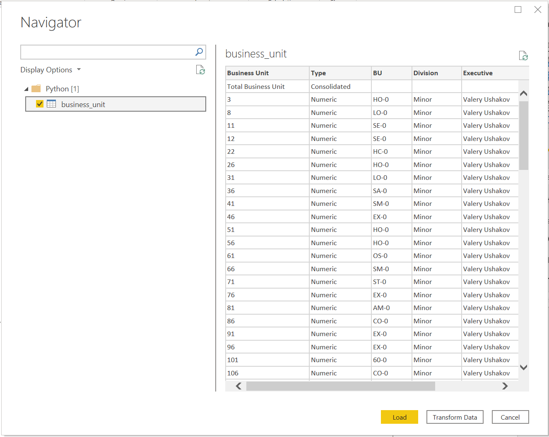Click the maximize window icon
This screenshot has height=437, width=549.
pos(518,10)
